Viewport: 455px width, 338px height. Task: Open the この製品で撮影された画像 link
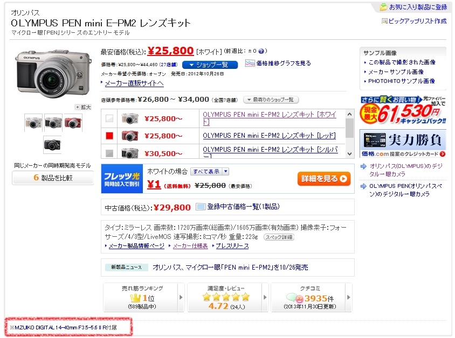pyautogui.click(x=402, y=62)
